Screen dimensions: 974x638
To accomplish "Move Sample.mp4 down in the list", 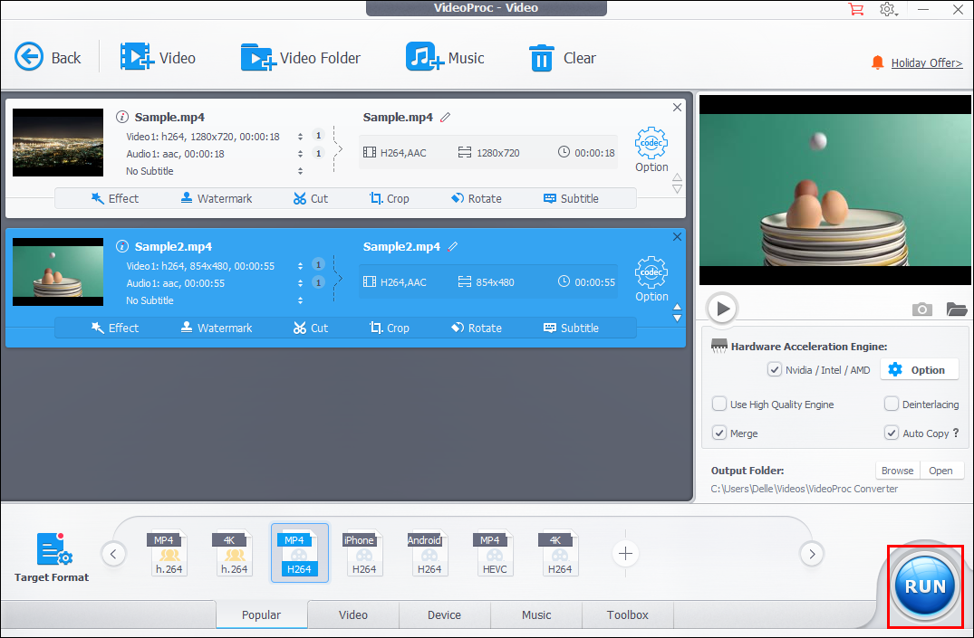I will [677, 189].
